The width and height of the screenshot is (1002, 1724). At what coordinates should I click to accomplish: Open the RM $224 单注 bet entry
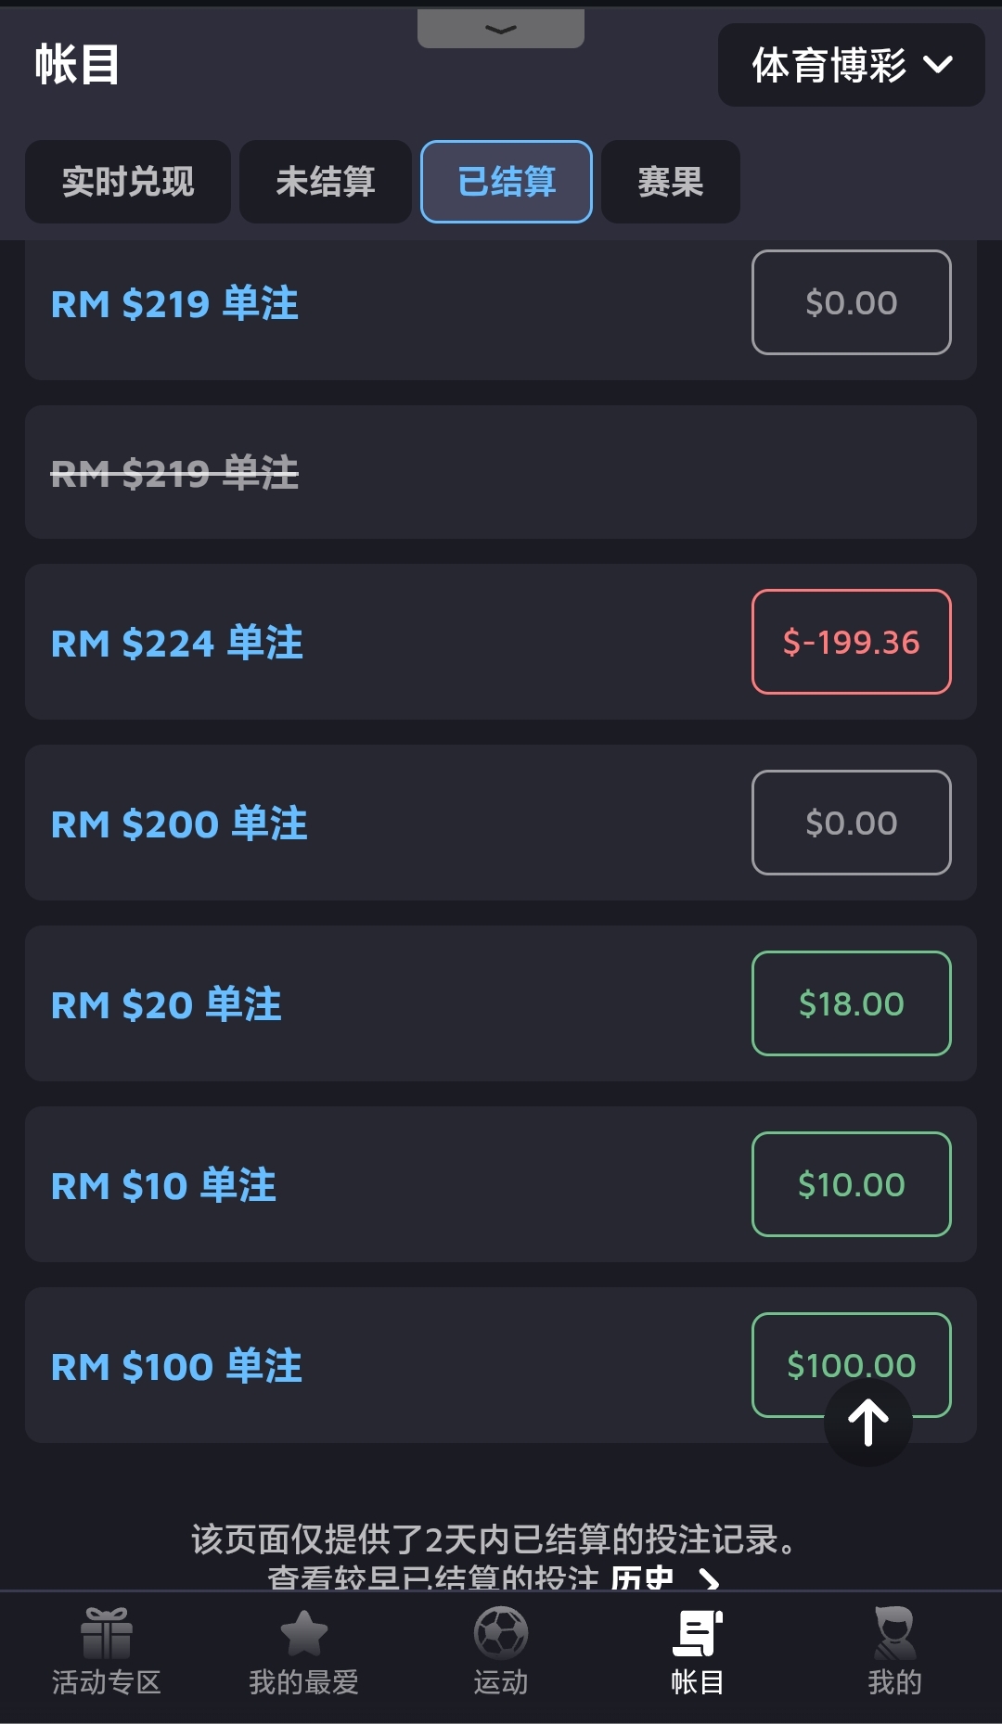tap(177, 643)
